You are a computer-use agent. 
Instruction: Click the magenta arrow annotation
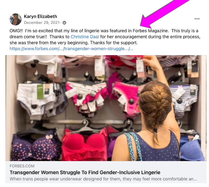point(165,13)
